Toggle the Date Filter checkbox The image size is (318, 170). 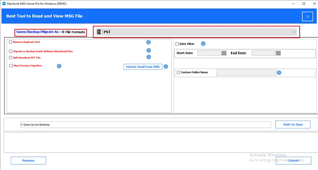(x=177, y=44)
